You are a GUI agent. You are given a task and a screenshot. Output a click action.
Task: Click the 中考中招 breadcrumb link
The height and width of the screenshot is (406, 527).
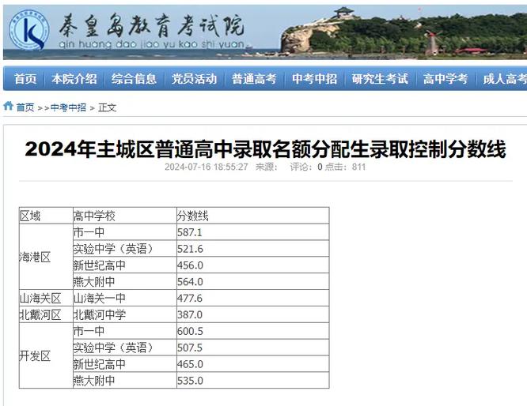click(x=68, y=107)
